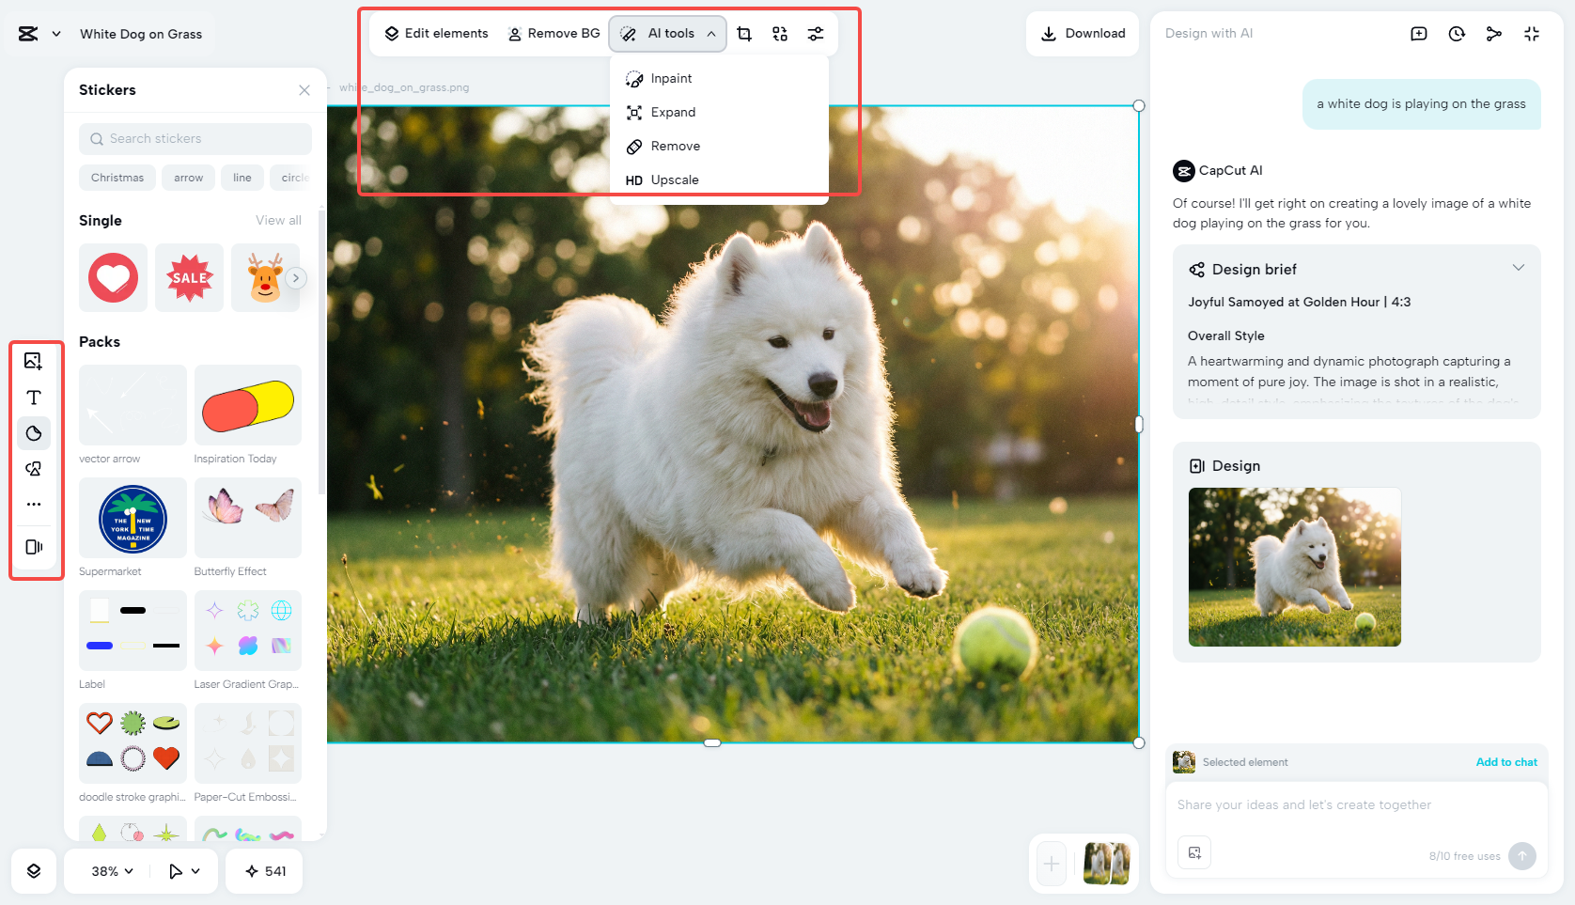Select the Christmas sticker tag
1575x905 pixels.
117,178
